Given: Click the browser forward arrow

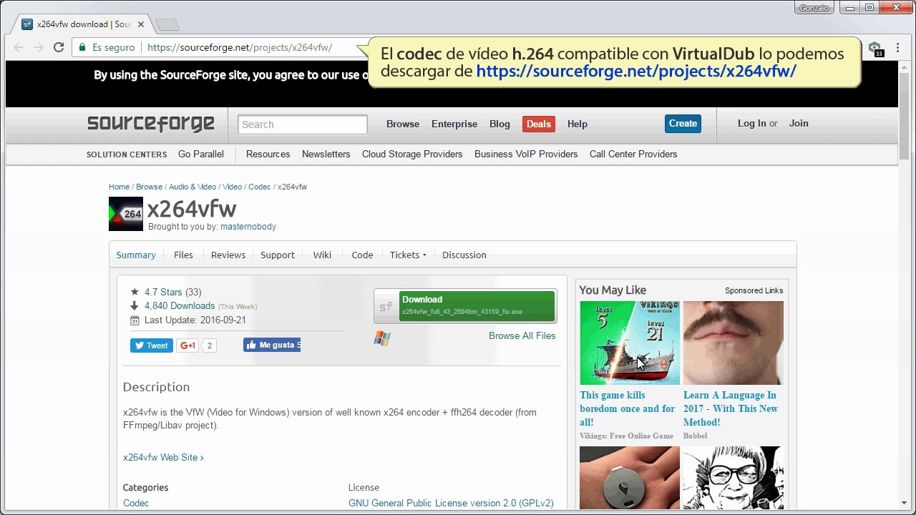Looking at the screenshot, I should [39, 47].
